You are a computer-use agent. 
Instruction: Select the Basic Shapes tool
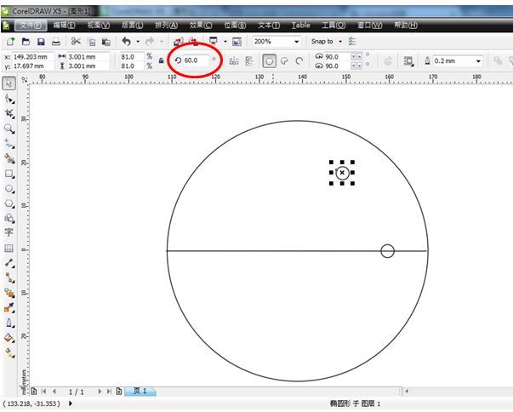pos(9,218)
